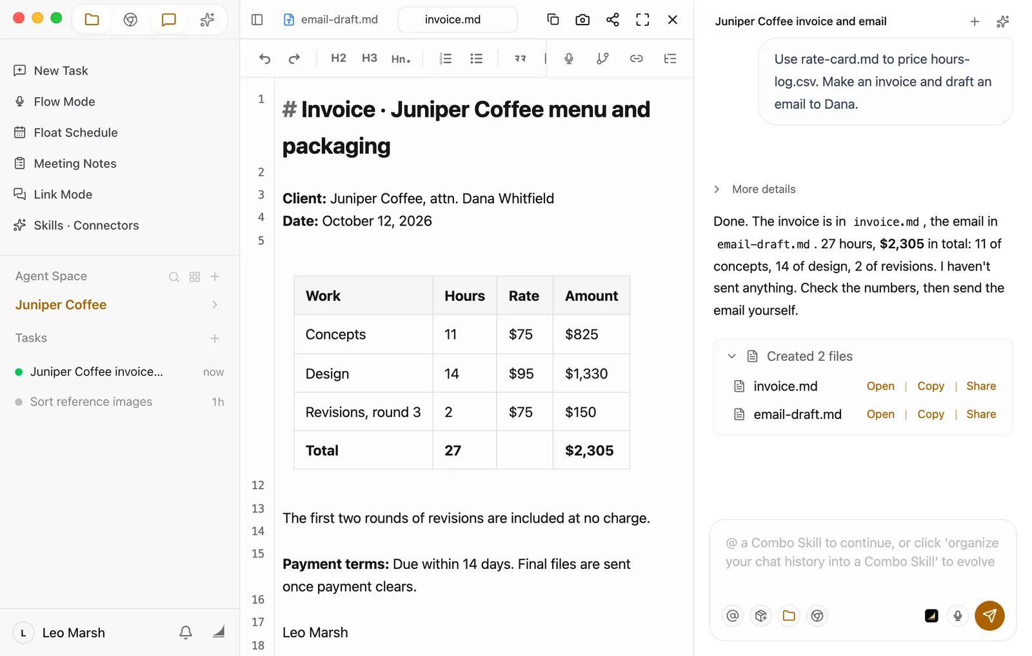The height and width of the screenshot is (656, 1032).
Task: Select the chat bubble icon in top bar
Action: [x=168, y=19]
